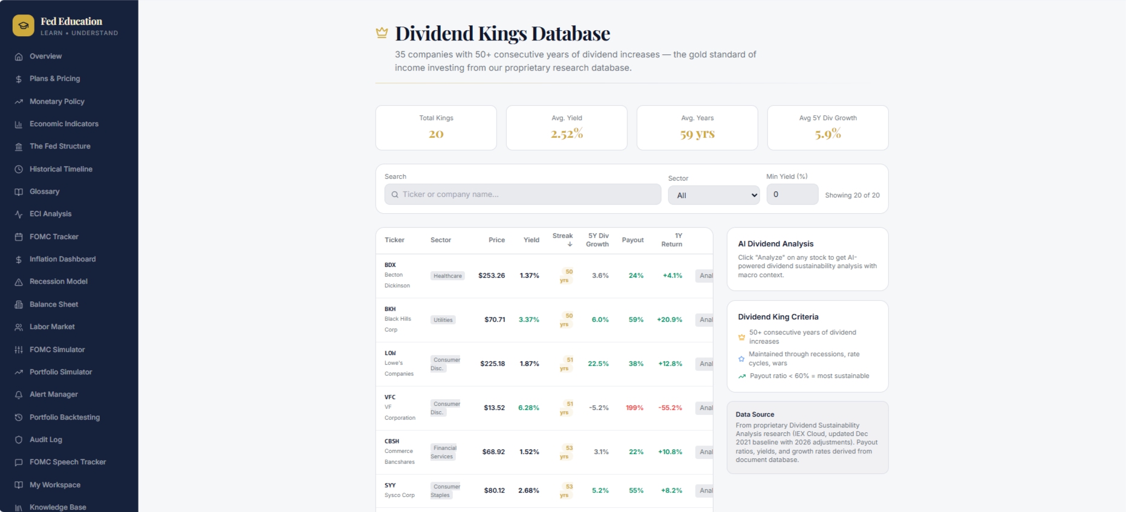Select the Historical Timeline clock icon
1126x512 pixels.
19,169
